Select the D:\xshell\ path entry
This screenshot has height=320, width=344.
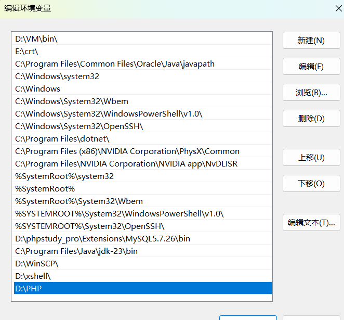click(x=33, y=276)
